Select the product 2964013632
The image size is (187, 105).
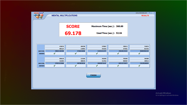[x=123, y=51]
